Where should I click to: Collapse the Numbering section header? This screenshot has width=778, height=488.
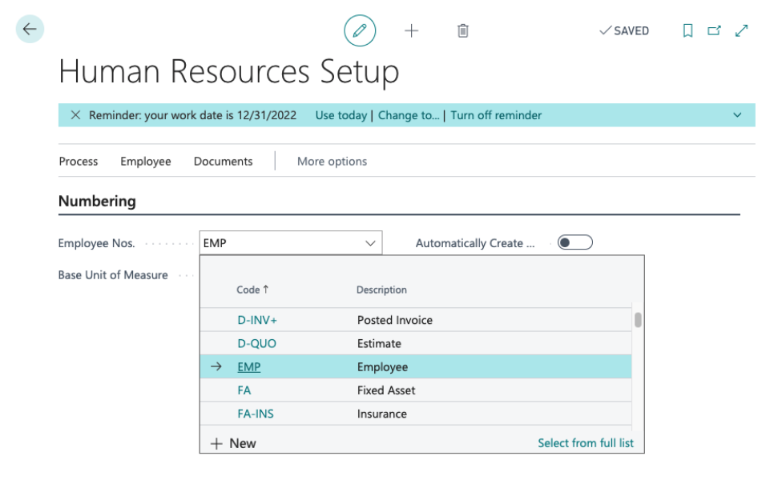97,201
